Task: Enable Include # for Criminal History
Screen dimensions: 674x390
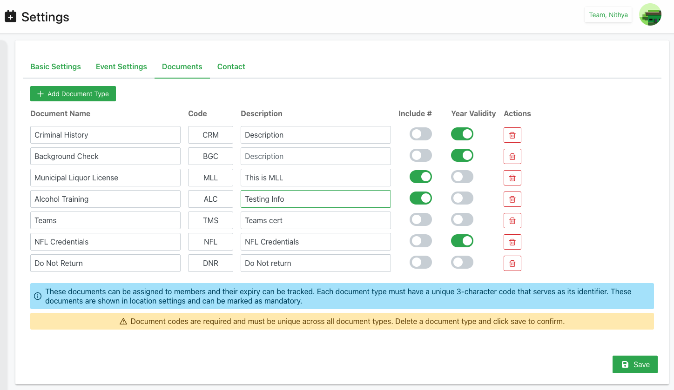Action: 420,134
